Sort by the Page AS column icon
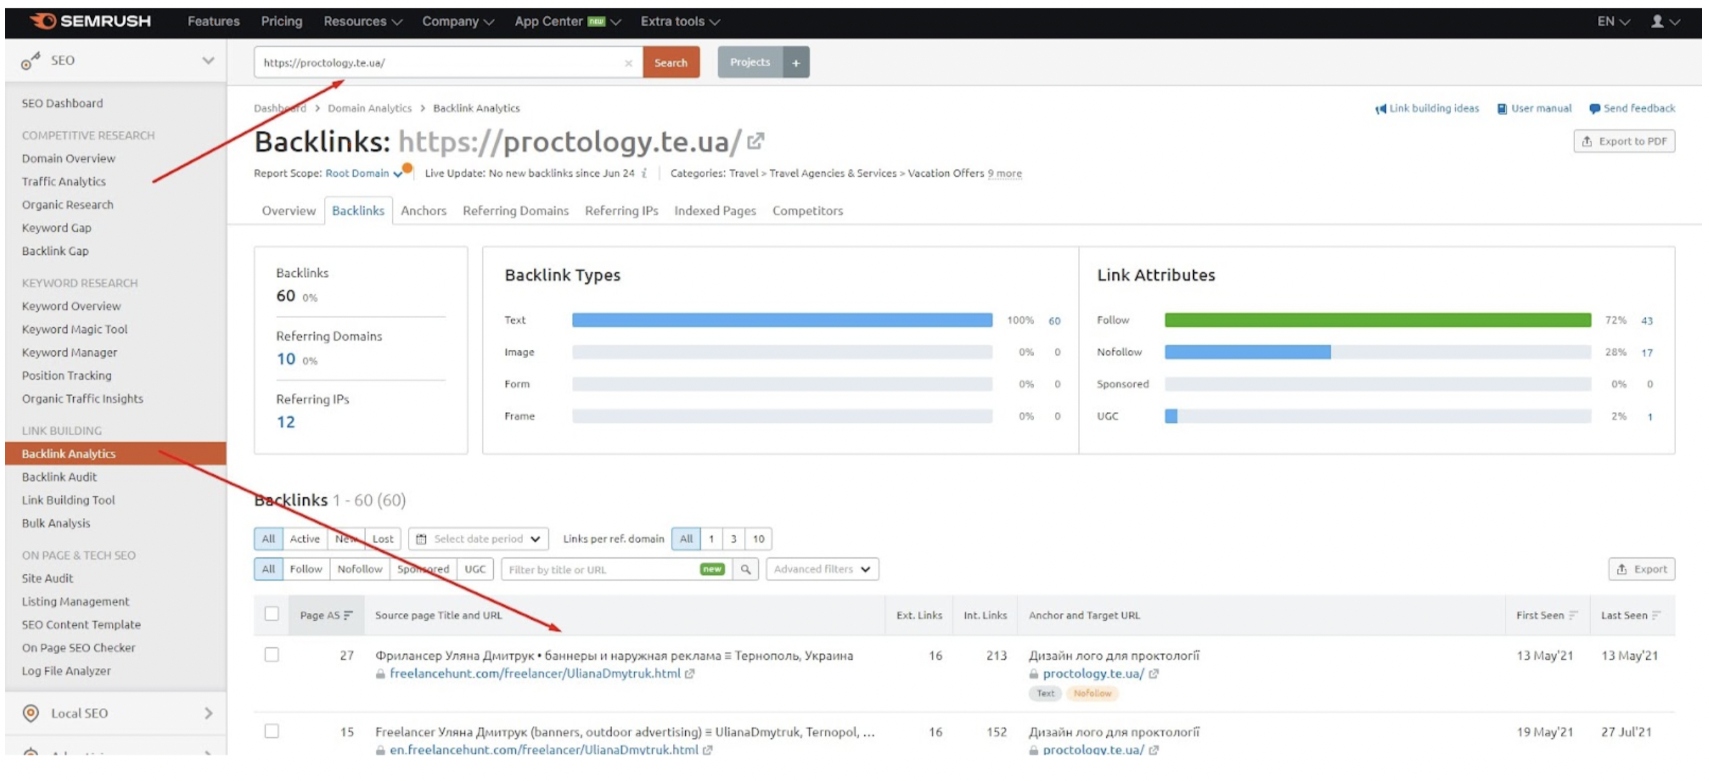 point(348,615)
